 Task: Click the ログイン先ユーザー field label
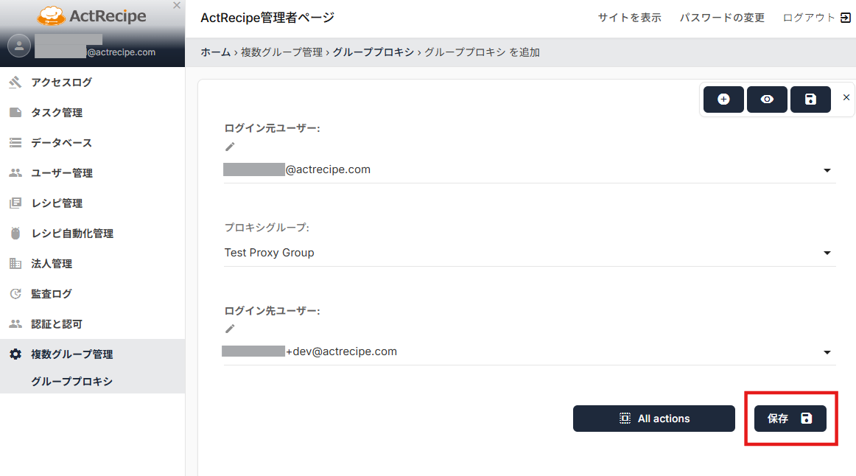272,311
